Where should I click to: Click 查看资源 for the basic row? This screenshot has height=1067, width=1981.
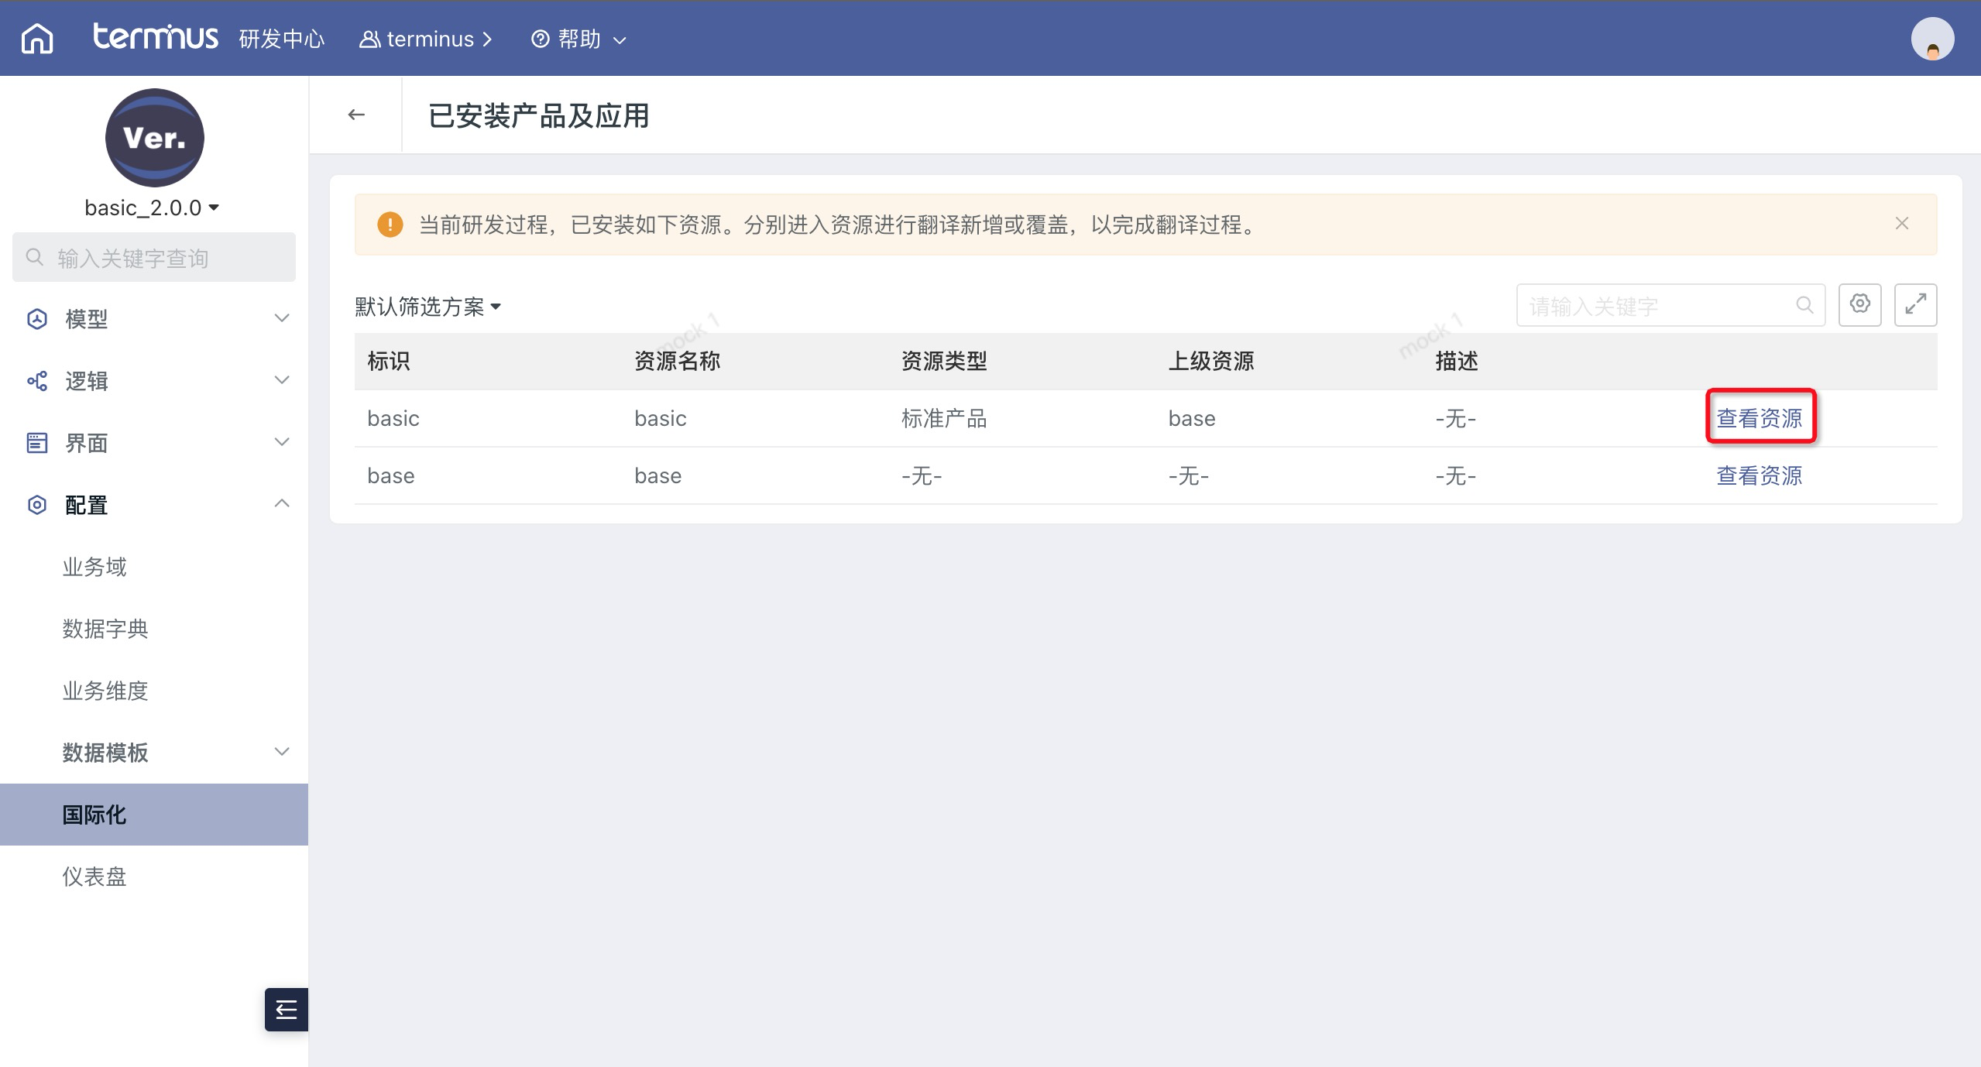pyautogui.click(x=1760, y=418)
